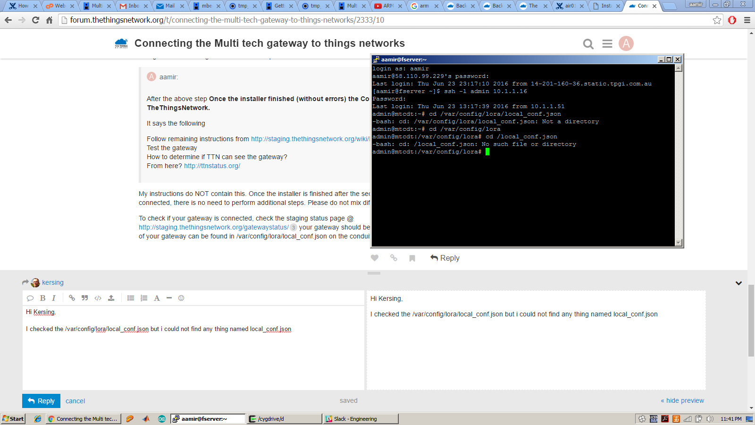Open the emoji picker in composer
755x425 pixels.
coord(181,298)
